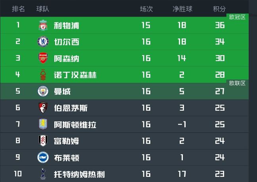
Task: Open the Bournemouth club badge
Action: tap(43, 107)
